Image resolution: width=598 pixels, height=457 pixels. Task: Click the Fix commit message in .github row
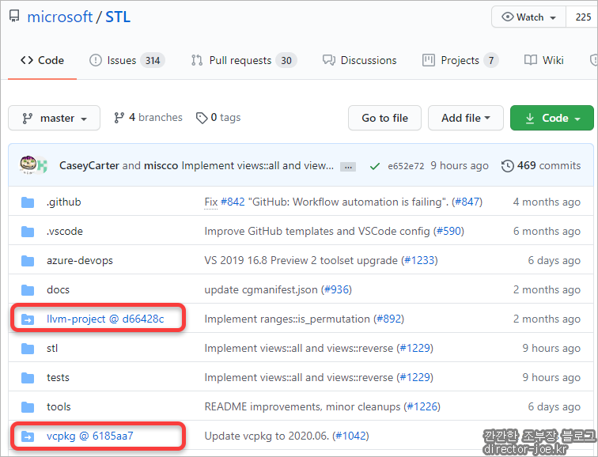pos(211,202)
